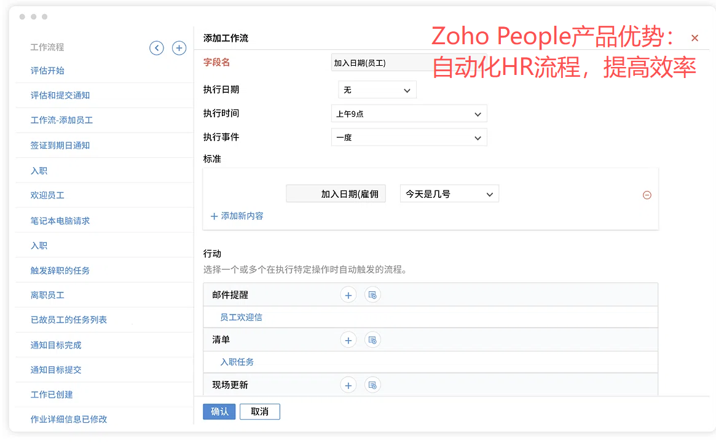The image size is (716, 443).
Task: Remove criteria row with red minus icon
Action: pyautogui.click(x=647, y=195)
